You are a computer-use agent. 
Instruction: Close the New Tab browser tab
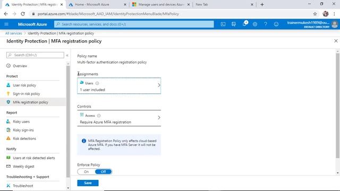click(x=252, y=4)
